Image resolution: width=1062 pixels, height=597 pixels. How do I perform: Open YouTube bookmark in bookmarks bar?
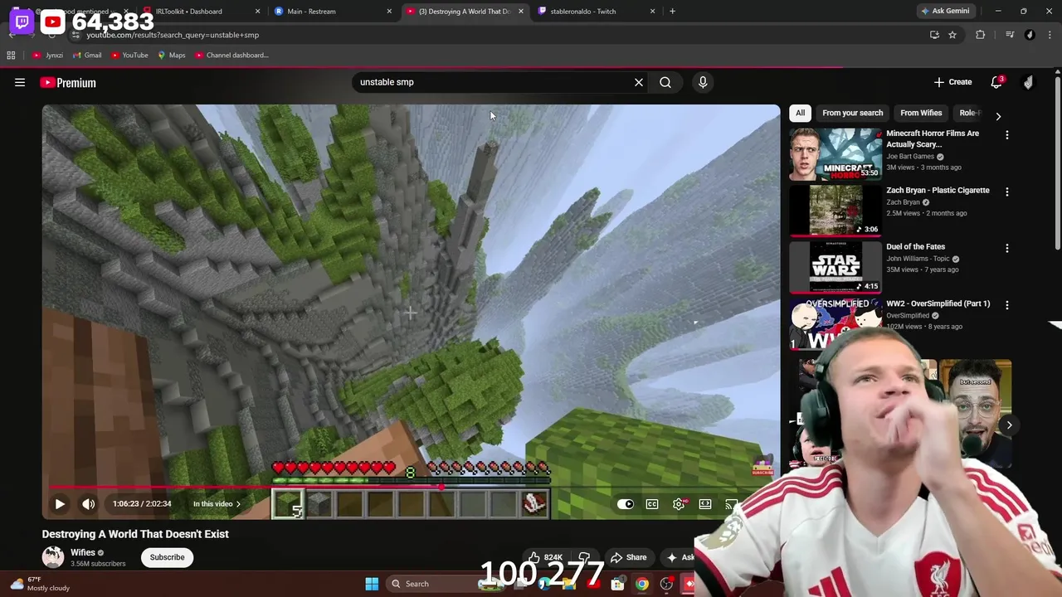point(129,56)
